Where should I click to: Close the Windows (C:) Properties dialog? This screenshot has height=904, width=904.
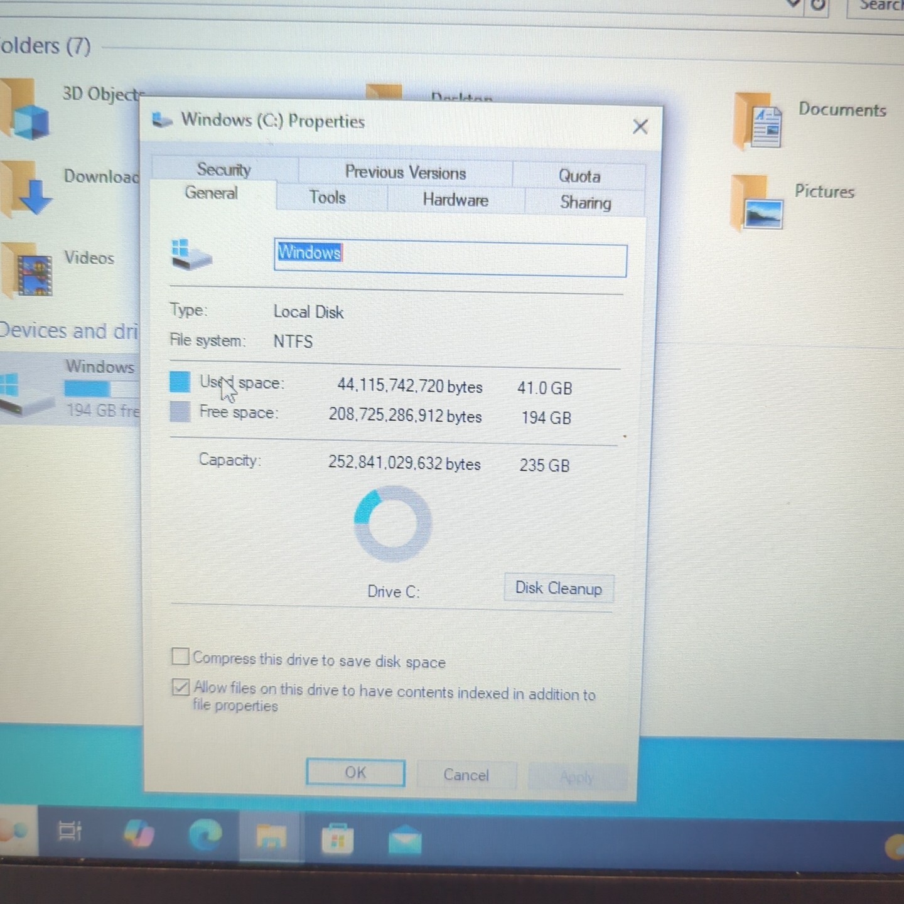pyautogui.click(x=640, y=127)
